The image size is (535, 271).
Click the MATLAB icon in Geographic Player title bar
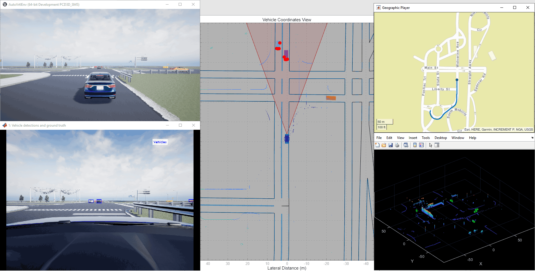[378, 8]
